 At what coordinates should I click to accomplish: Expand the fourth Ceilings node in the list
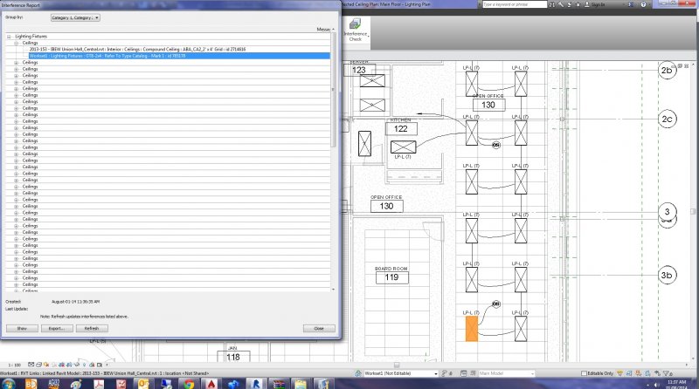[16, 76]
